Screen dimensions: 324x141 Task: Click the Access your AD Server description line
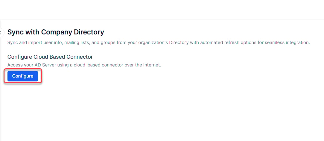(84, 65)
